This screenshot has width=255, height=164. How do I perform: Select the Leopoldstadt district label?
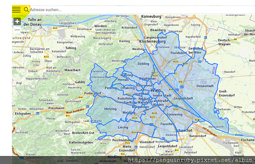pyautogui.click(x=183, y=98)
